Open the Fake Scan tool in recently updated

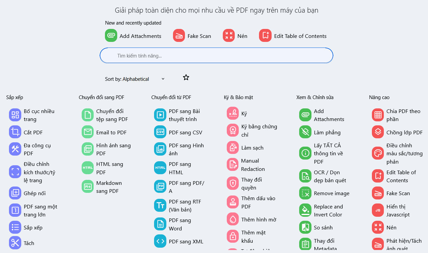pyautogui.click(x=179, y=36)
